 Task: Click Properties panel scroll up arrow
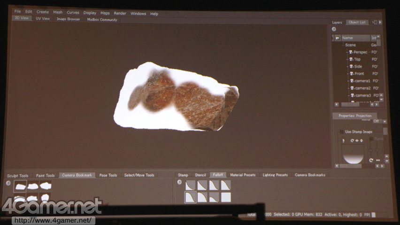(x=385, y=122)
